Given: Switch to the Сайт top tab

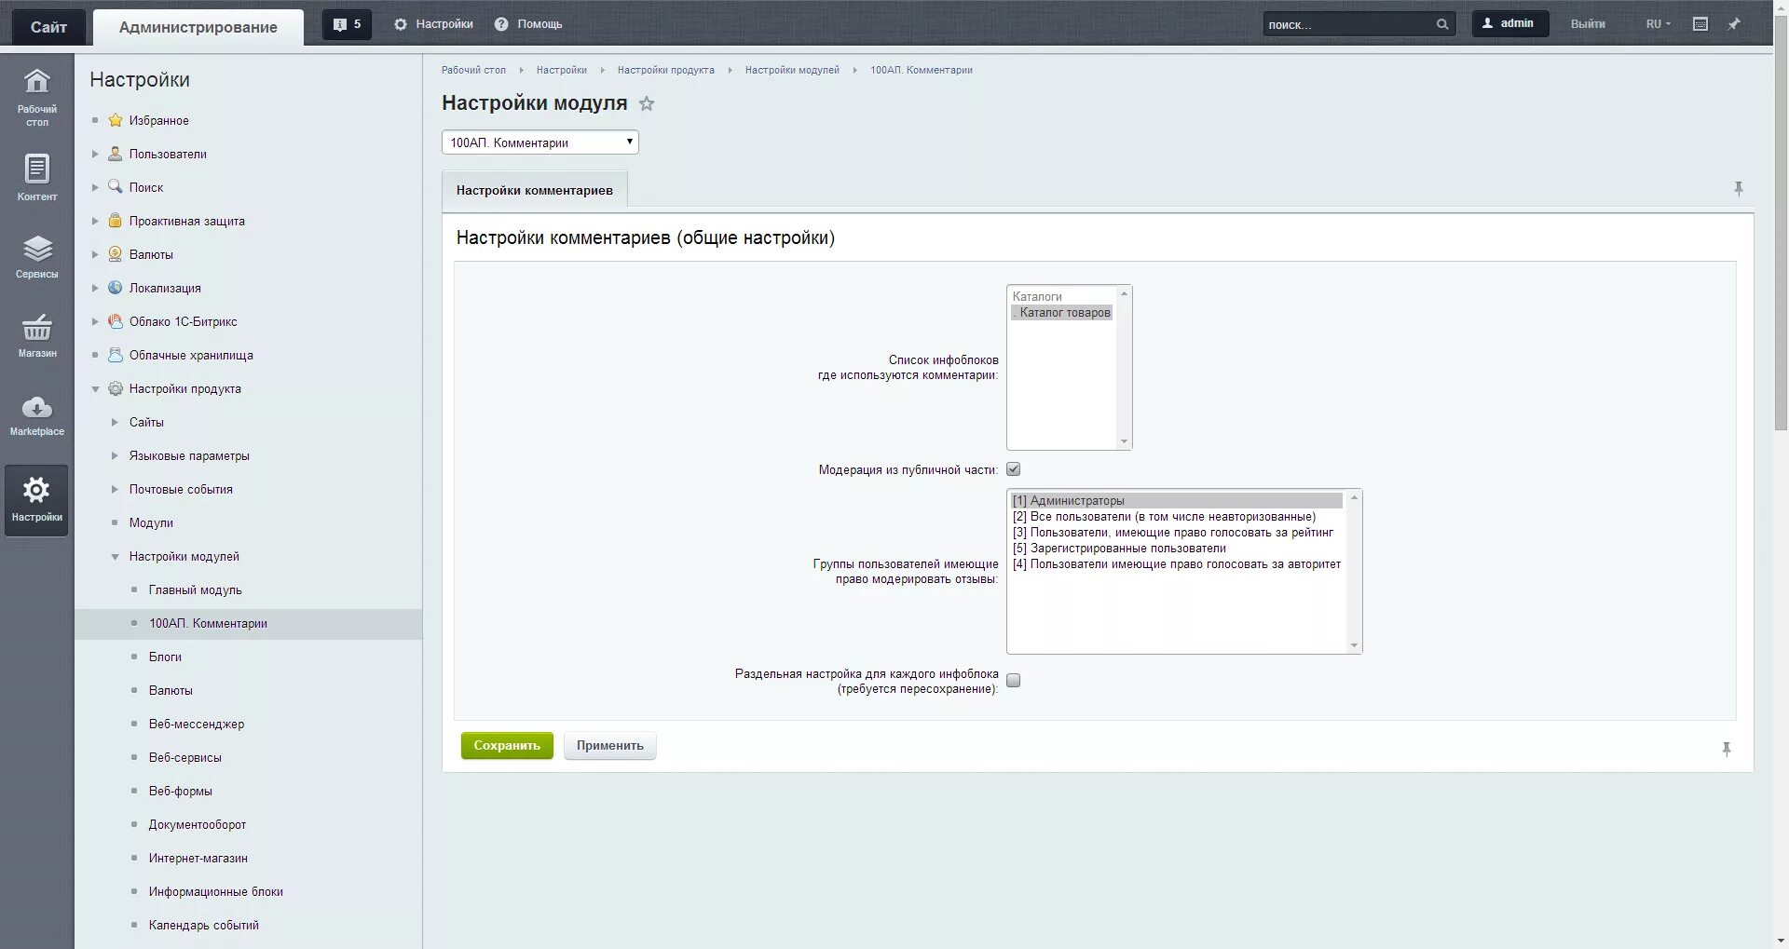Looking at the screenshot, I should 48,27.
